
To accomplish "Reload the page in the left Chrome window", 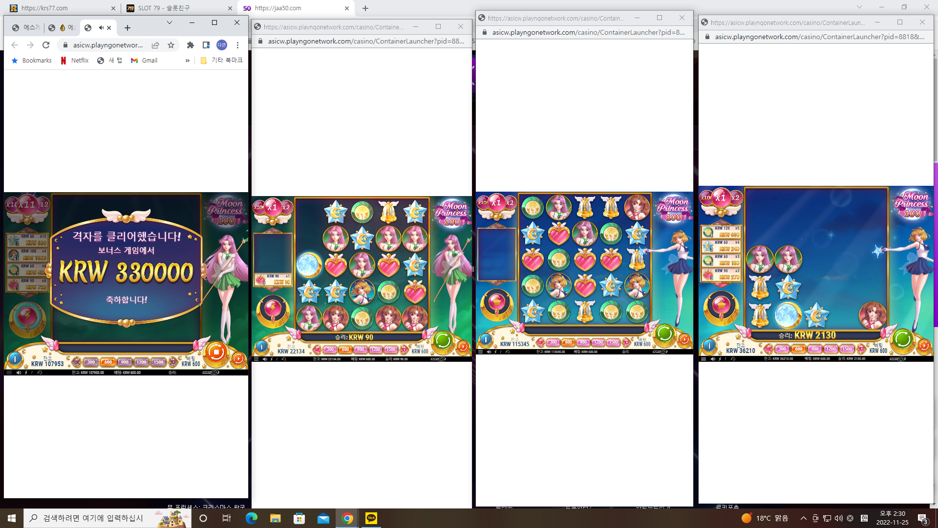I will pyautogui.click(x=46, y=45).
